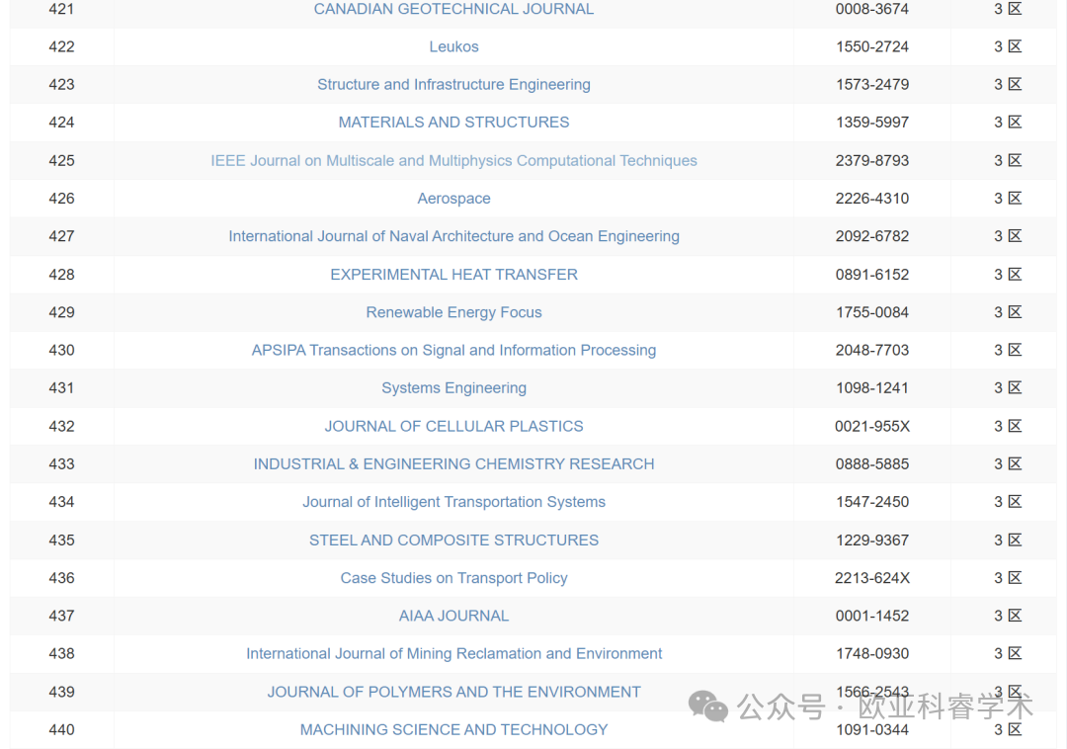Open INDUSTRIAL & ENGINEERING CHEMISTRY RESEARCH link
The height and width of the screenshot is (749, 1067).
[453, 464]
